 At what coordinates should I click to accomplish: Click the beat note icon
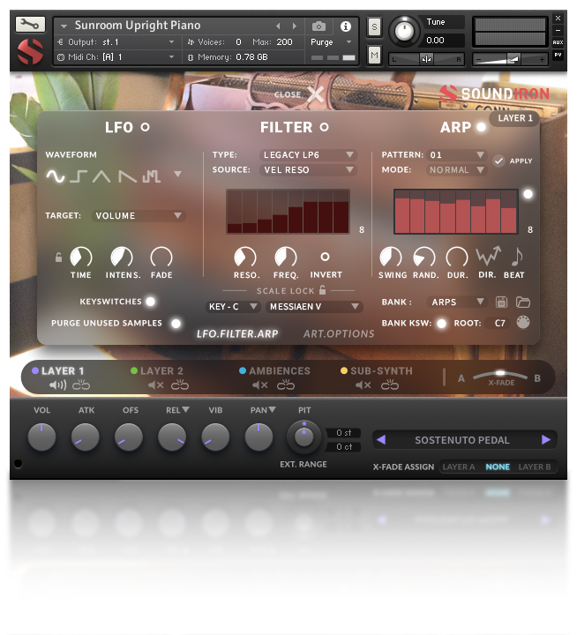[516, 256]
